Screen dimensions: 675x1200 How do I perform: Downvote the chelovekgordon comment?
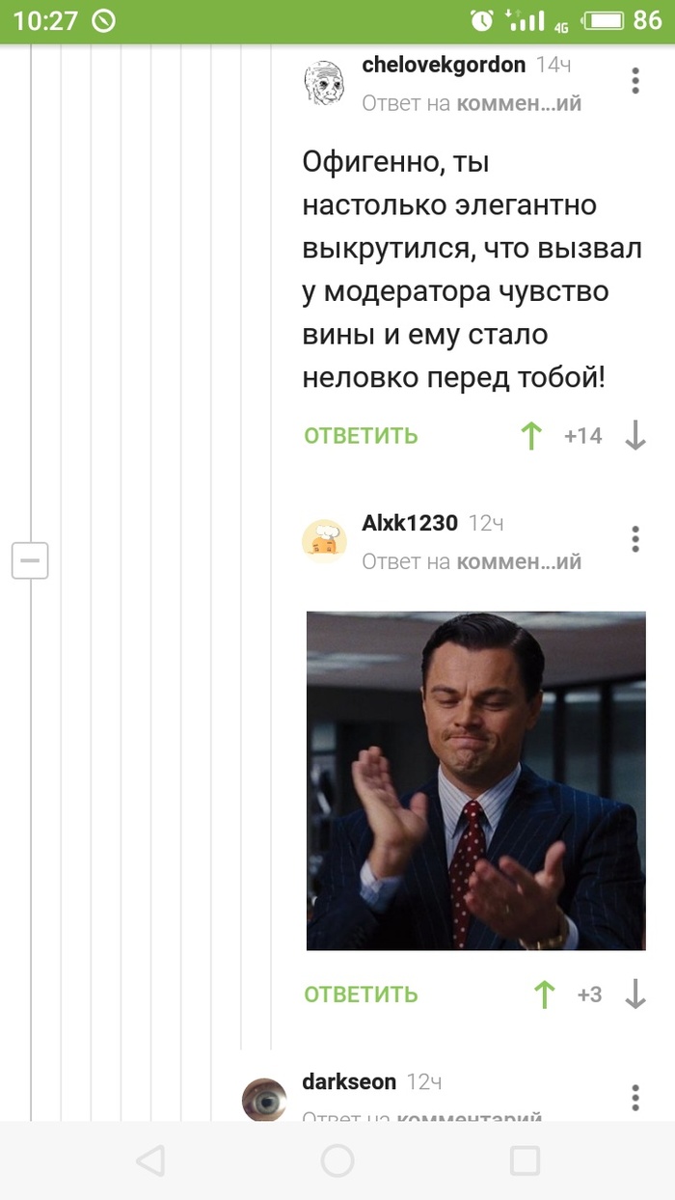(635, 436)
